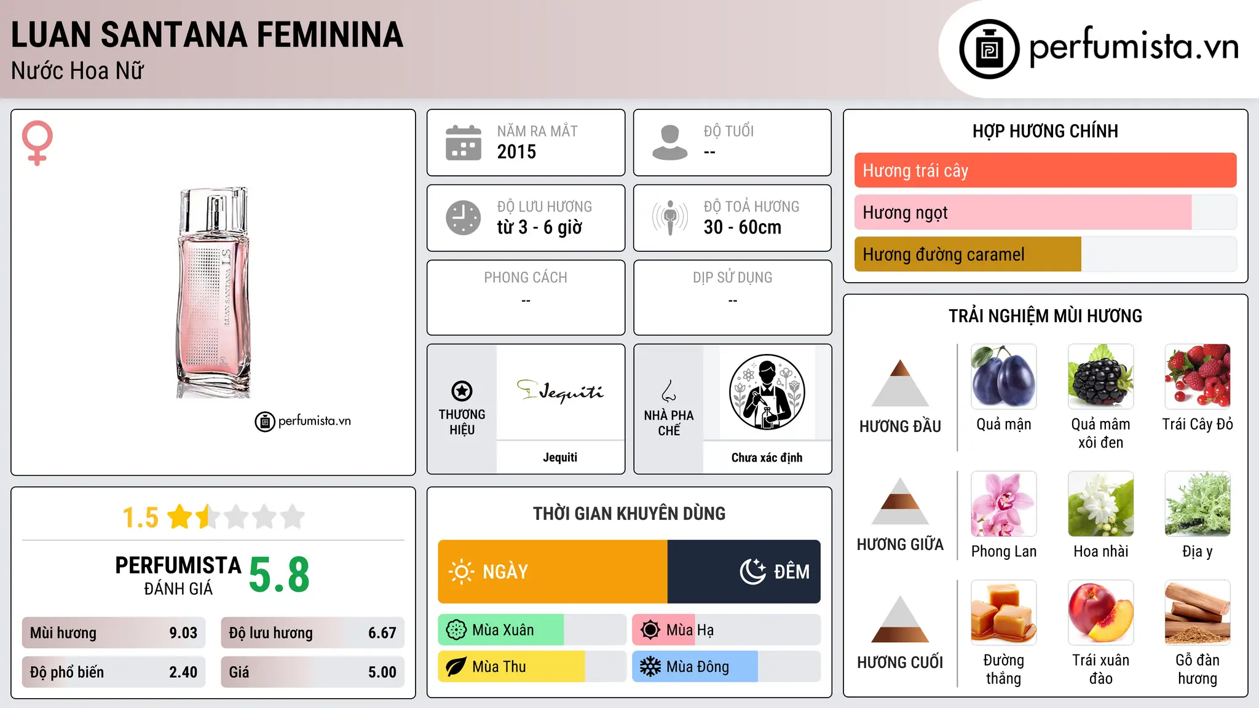1259x708 pixels.
Task: Open the Trái Cây Đỏ note image
Action: tap(1198, 377)
